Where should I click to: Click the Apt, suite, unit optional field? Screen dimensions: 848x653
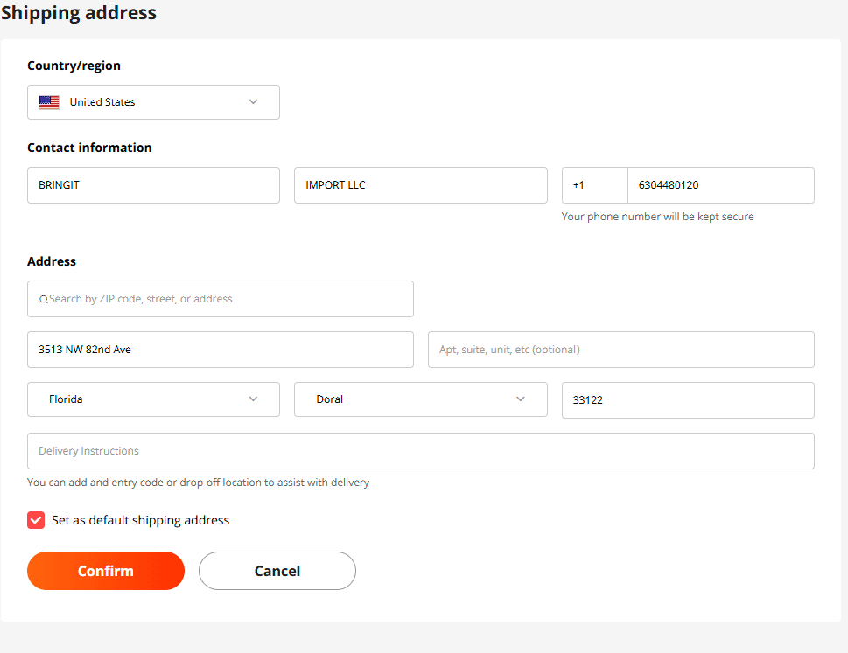(x=621, y=350)
